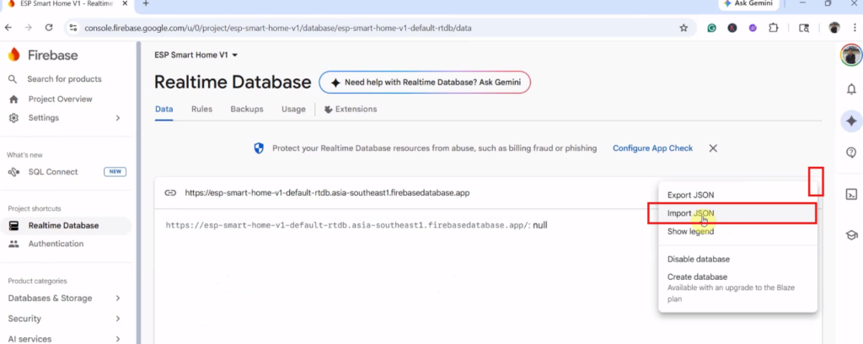
Task: Click the graduation cap learning icon
Action: click(851, 235)
